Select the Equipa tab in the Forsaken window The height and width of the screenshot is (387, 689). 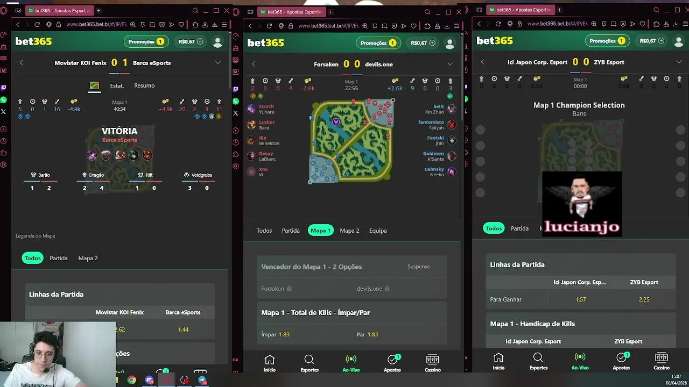pyautogui.click(x=378, y=231)
